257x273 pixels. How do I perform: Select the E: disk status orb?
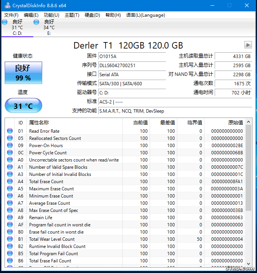coord(36,22)
